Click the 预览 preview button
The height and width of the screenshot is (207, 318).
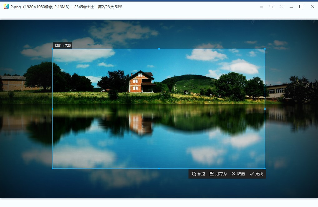198,174
